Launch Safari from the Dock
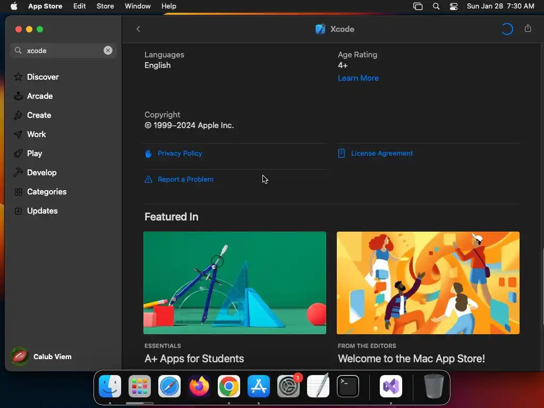This screenshot has height=408, width=544. coord(169,386)
